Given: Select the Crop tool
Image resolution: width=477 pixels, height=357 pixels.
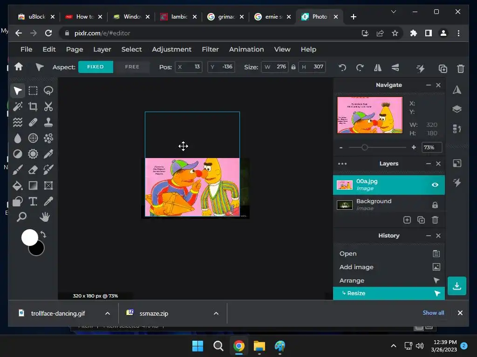Looking at the screenshot, I should [33, 106].
